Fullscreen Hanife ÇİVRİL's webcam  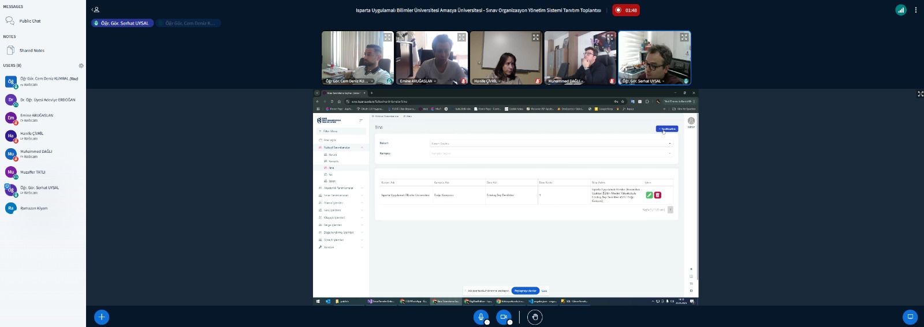point(535,37)
